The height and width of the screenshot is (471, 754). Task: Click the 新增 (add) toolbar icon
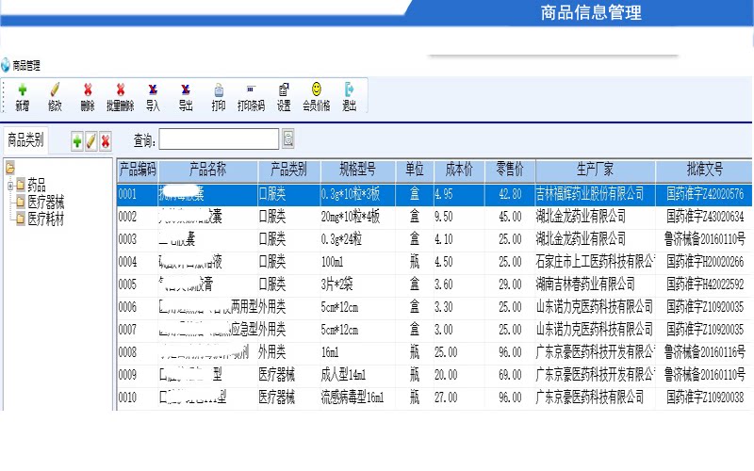[x=22, y=89]
